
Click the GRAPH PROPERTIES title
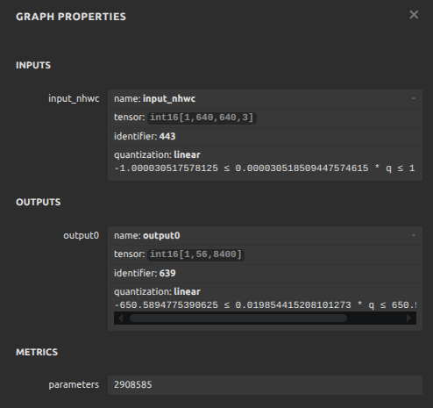[71, 17]
